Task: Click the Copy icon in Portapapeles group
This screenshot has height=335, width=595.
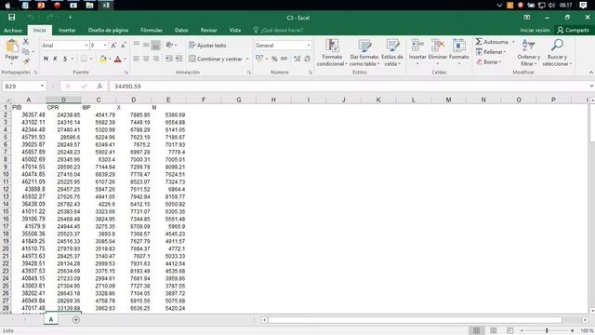Action: click(x=26, y=51)
